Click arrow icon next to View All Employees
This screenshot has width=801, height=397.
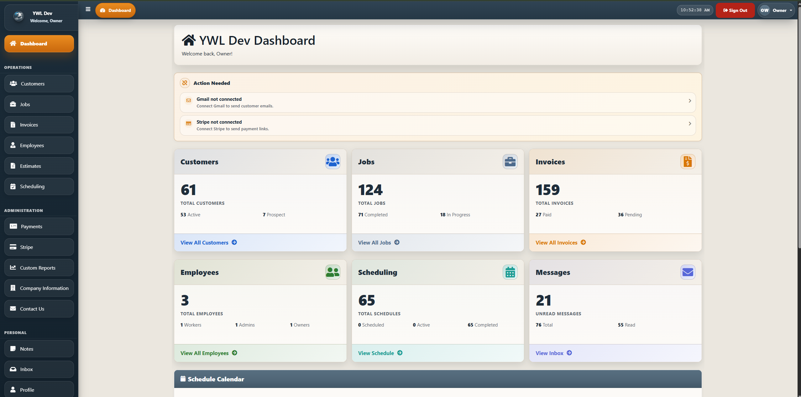234,353
